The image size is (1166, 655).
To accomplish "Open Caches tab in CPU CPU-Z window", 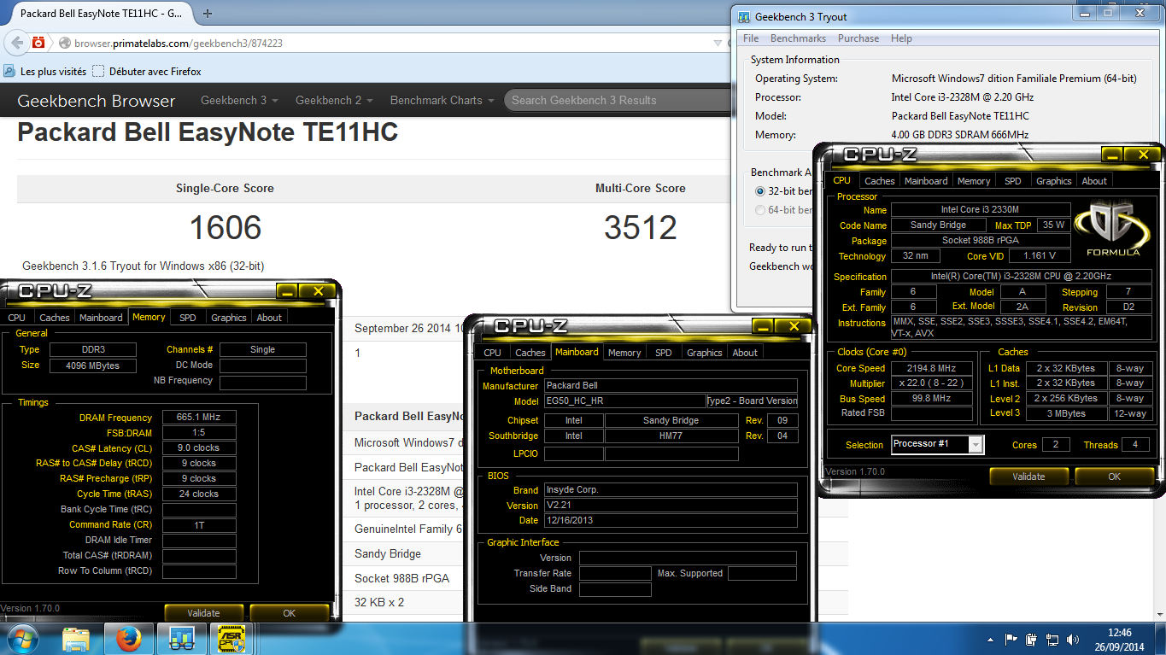I will click(879, 181).
